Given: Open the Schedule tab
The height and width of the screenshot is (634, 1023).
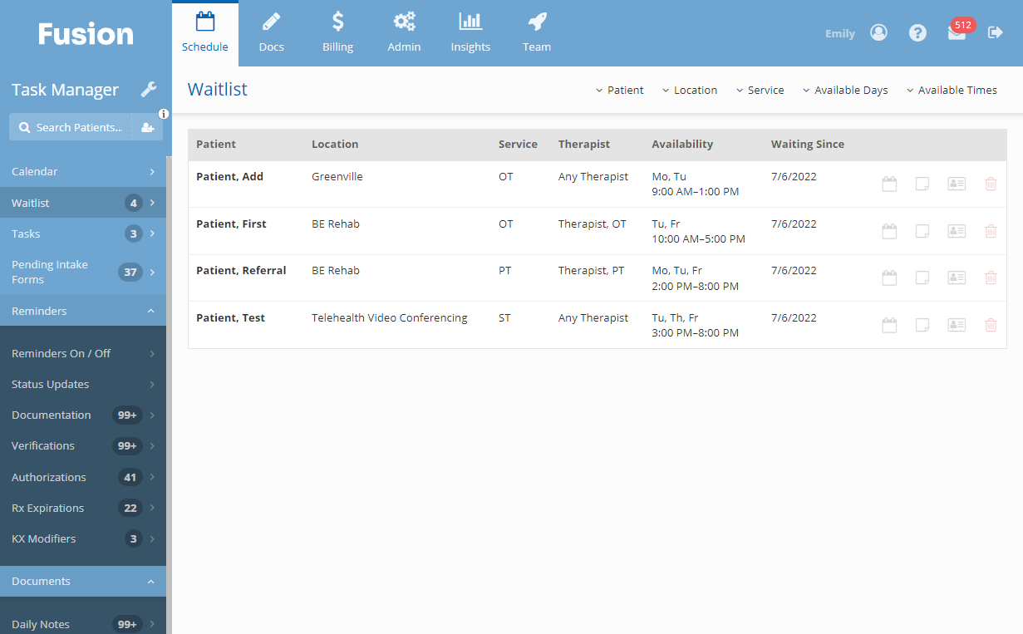Looking at the screenshot, I should tap(205, 33).
